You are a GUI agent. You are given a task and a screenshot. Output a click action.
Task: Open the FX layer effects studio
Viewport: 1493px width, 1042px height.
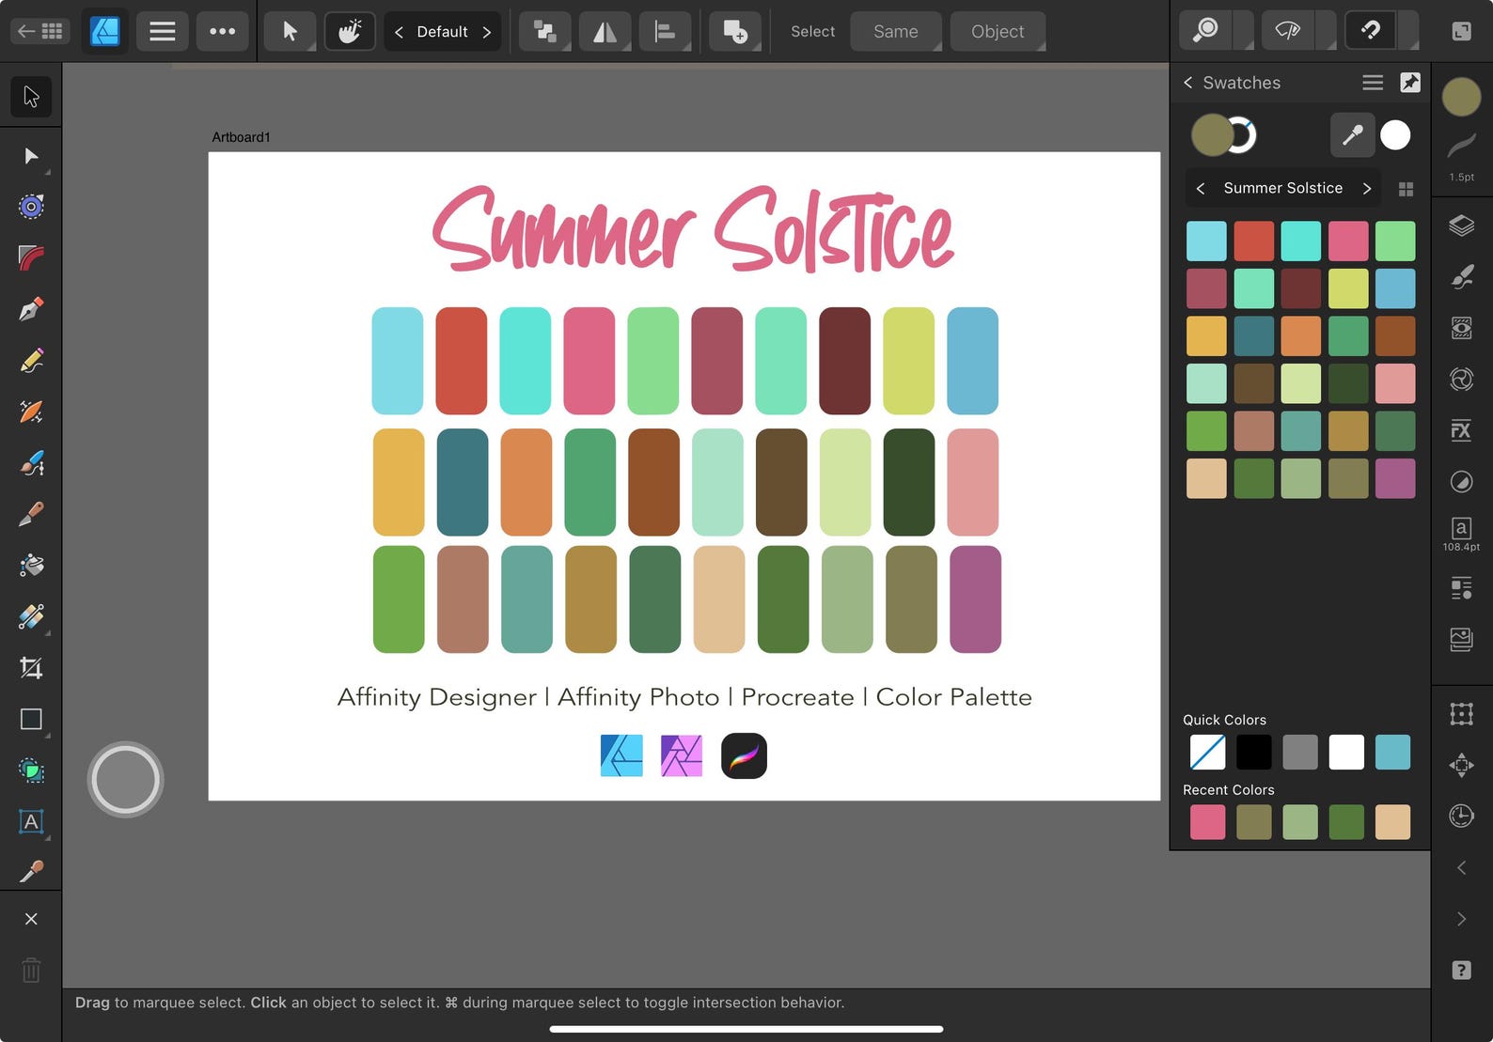tap(1461, 430)
